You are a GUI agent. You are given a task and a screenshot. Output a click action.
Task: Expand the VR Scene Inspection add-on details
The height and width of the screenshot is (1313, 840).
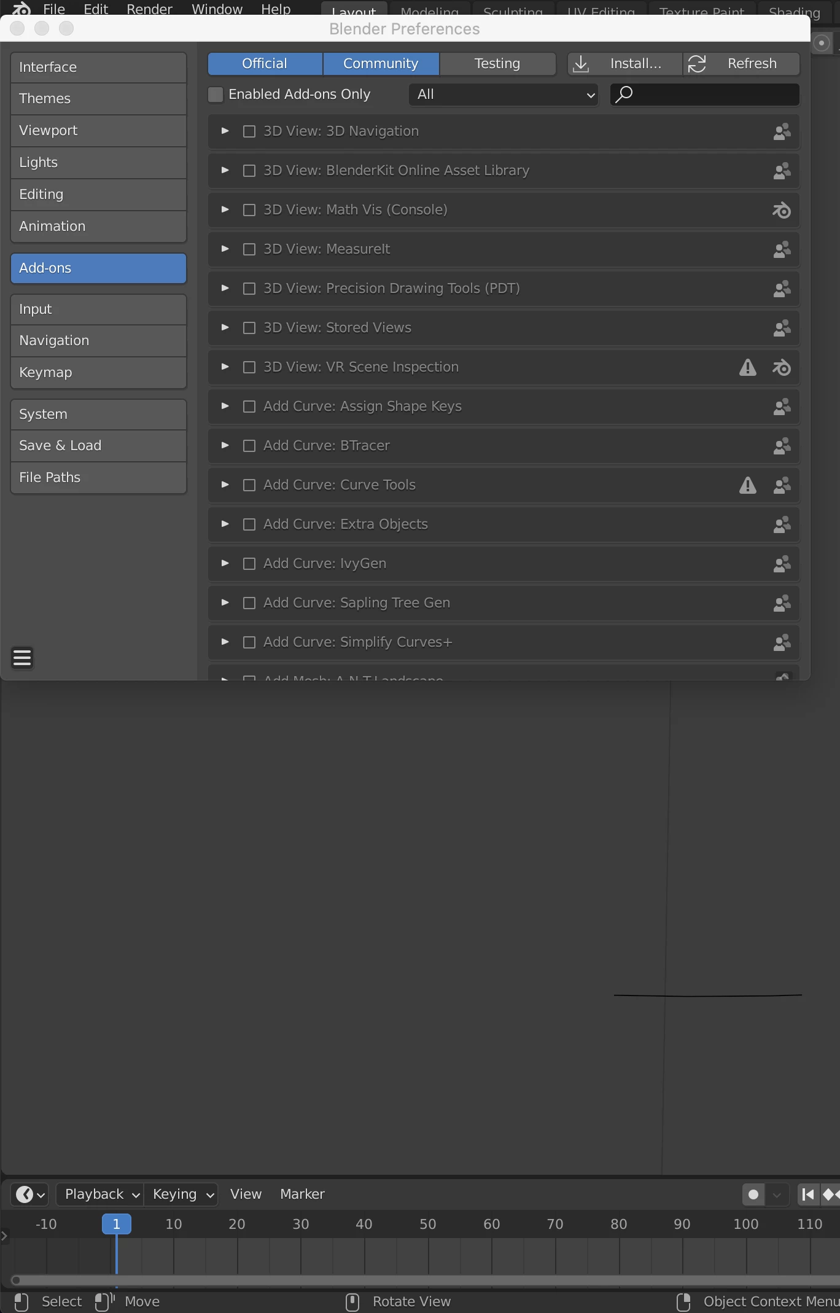click(x=225, y=367)
